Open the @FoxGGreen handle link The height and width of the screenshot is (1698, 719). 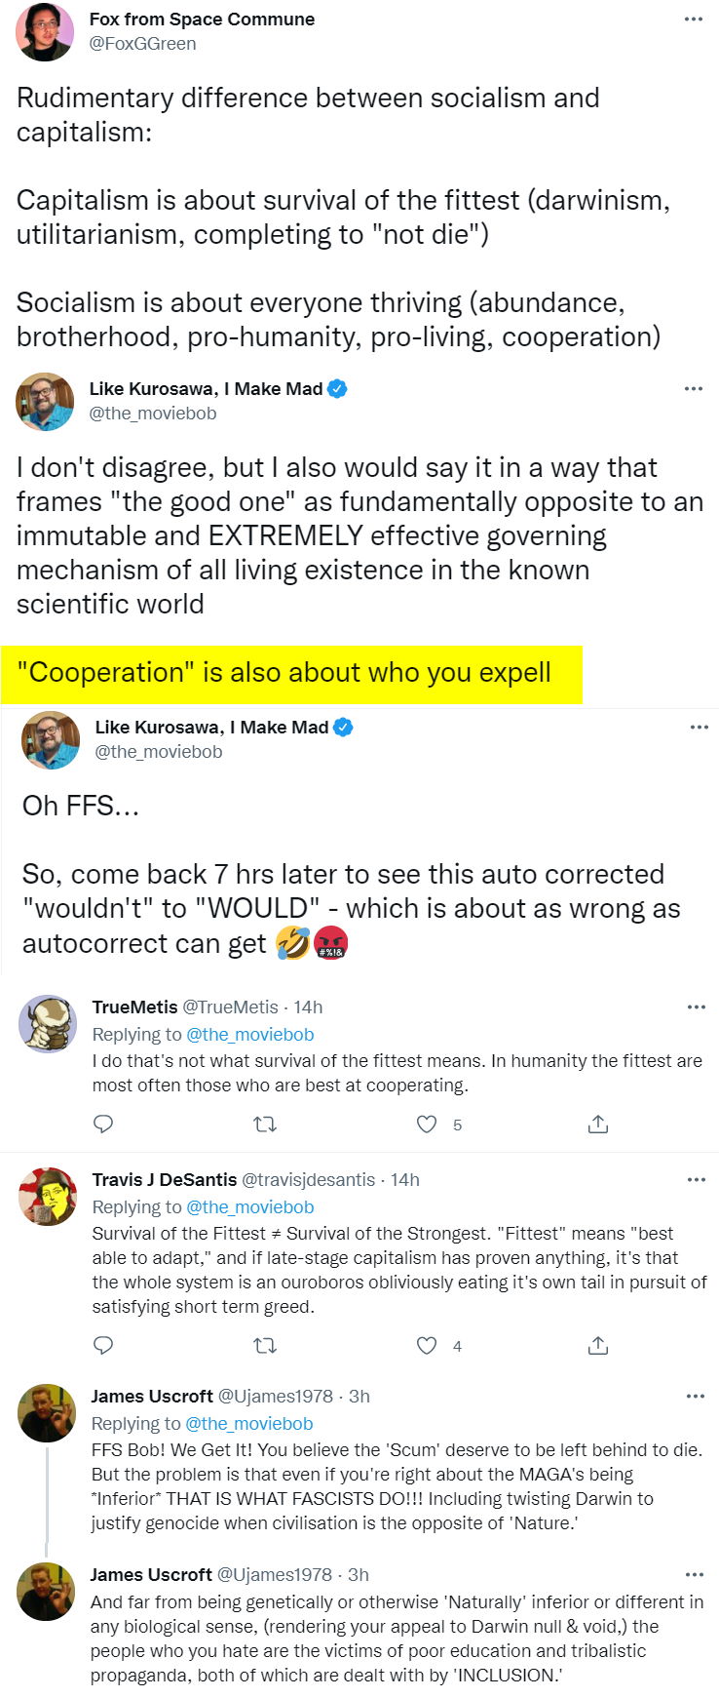tap(142, 44)
